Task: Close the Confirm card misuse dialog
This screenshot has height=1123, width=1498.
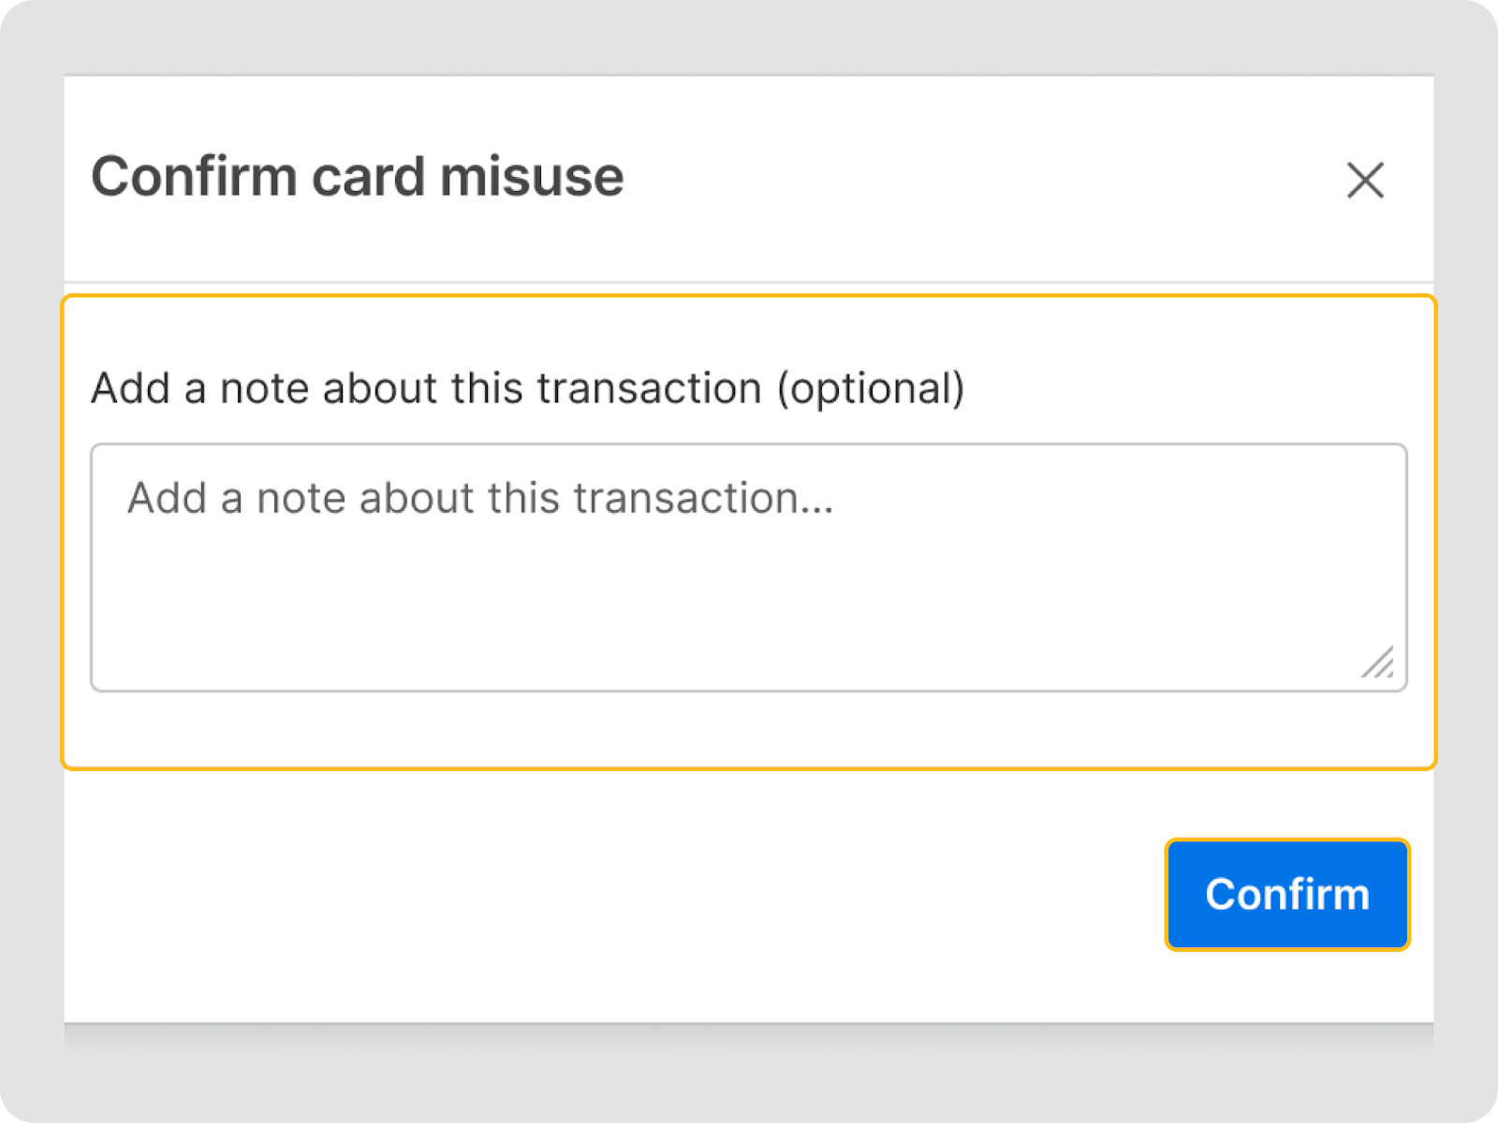Action: point(1365,180)
